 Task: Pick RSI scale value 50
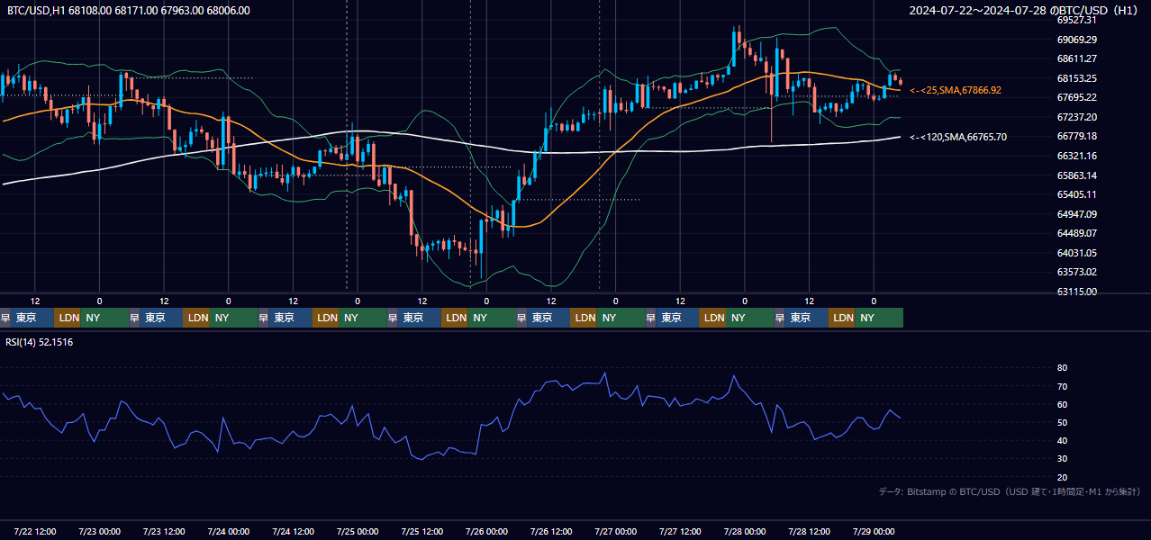[x=1062, y=423]
